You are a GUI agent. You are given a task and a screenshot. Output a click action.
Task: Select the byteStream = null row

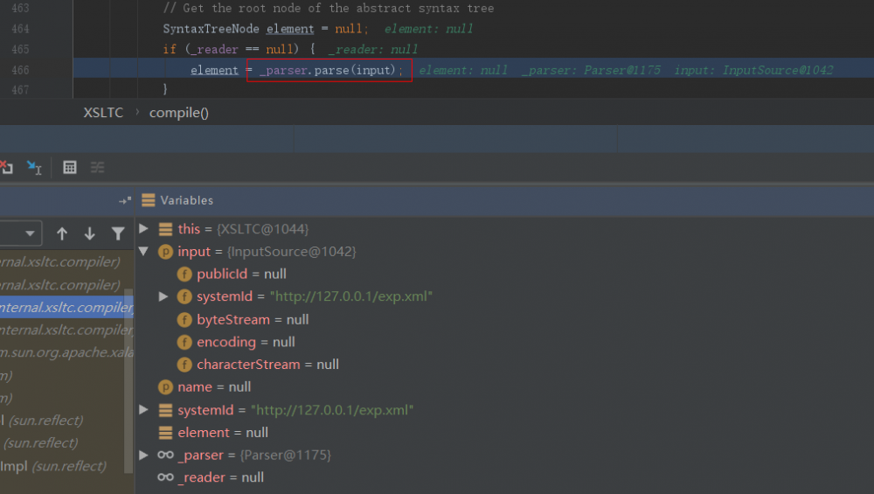(x=504, y=319)
